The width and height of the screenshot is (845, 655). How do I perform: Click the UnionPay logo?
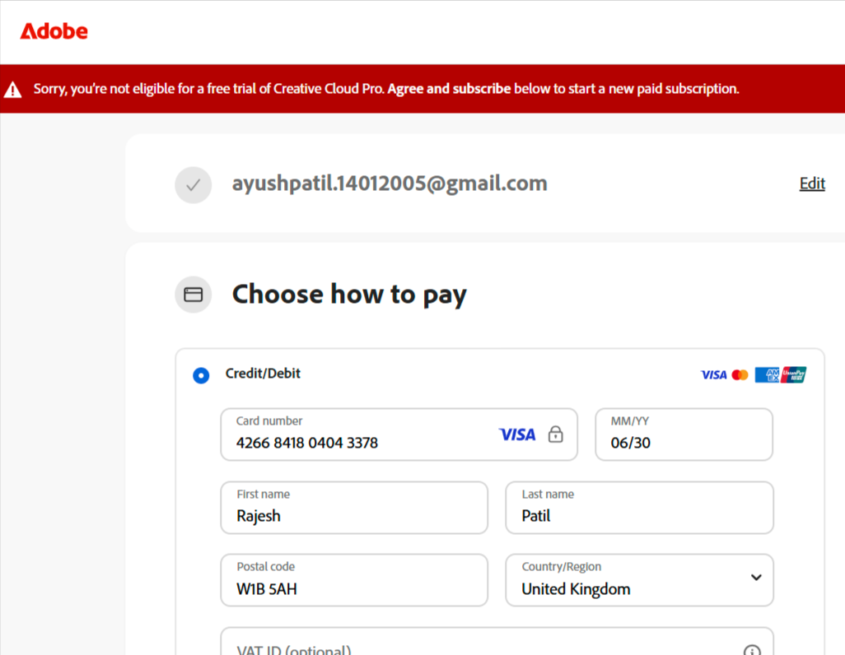(x=794, y=375)
